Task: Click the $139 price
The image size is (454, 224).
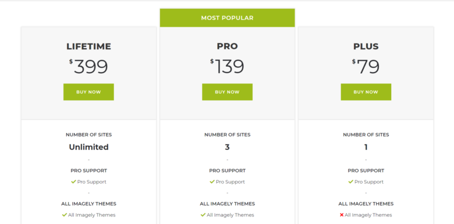Action: [227, 67]
